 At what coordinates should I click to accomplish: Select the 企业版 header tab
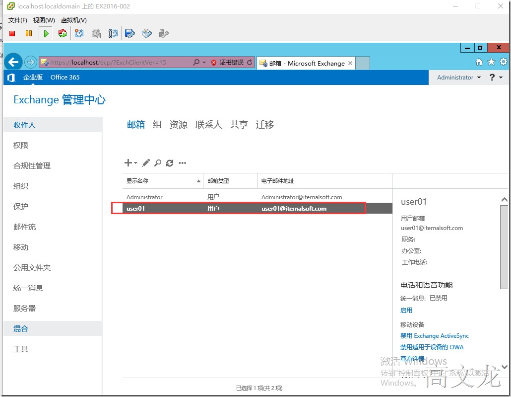pyautogui.click(x=33, y=78)
